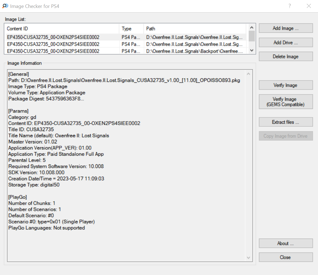Viewport: 318px width, 275px height.
Task: Close the window with the title bar X
Action: (x=309, y=6)
